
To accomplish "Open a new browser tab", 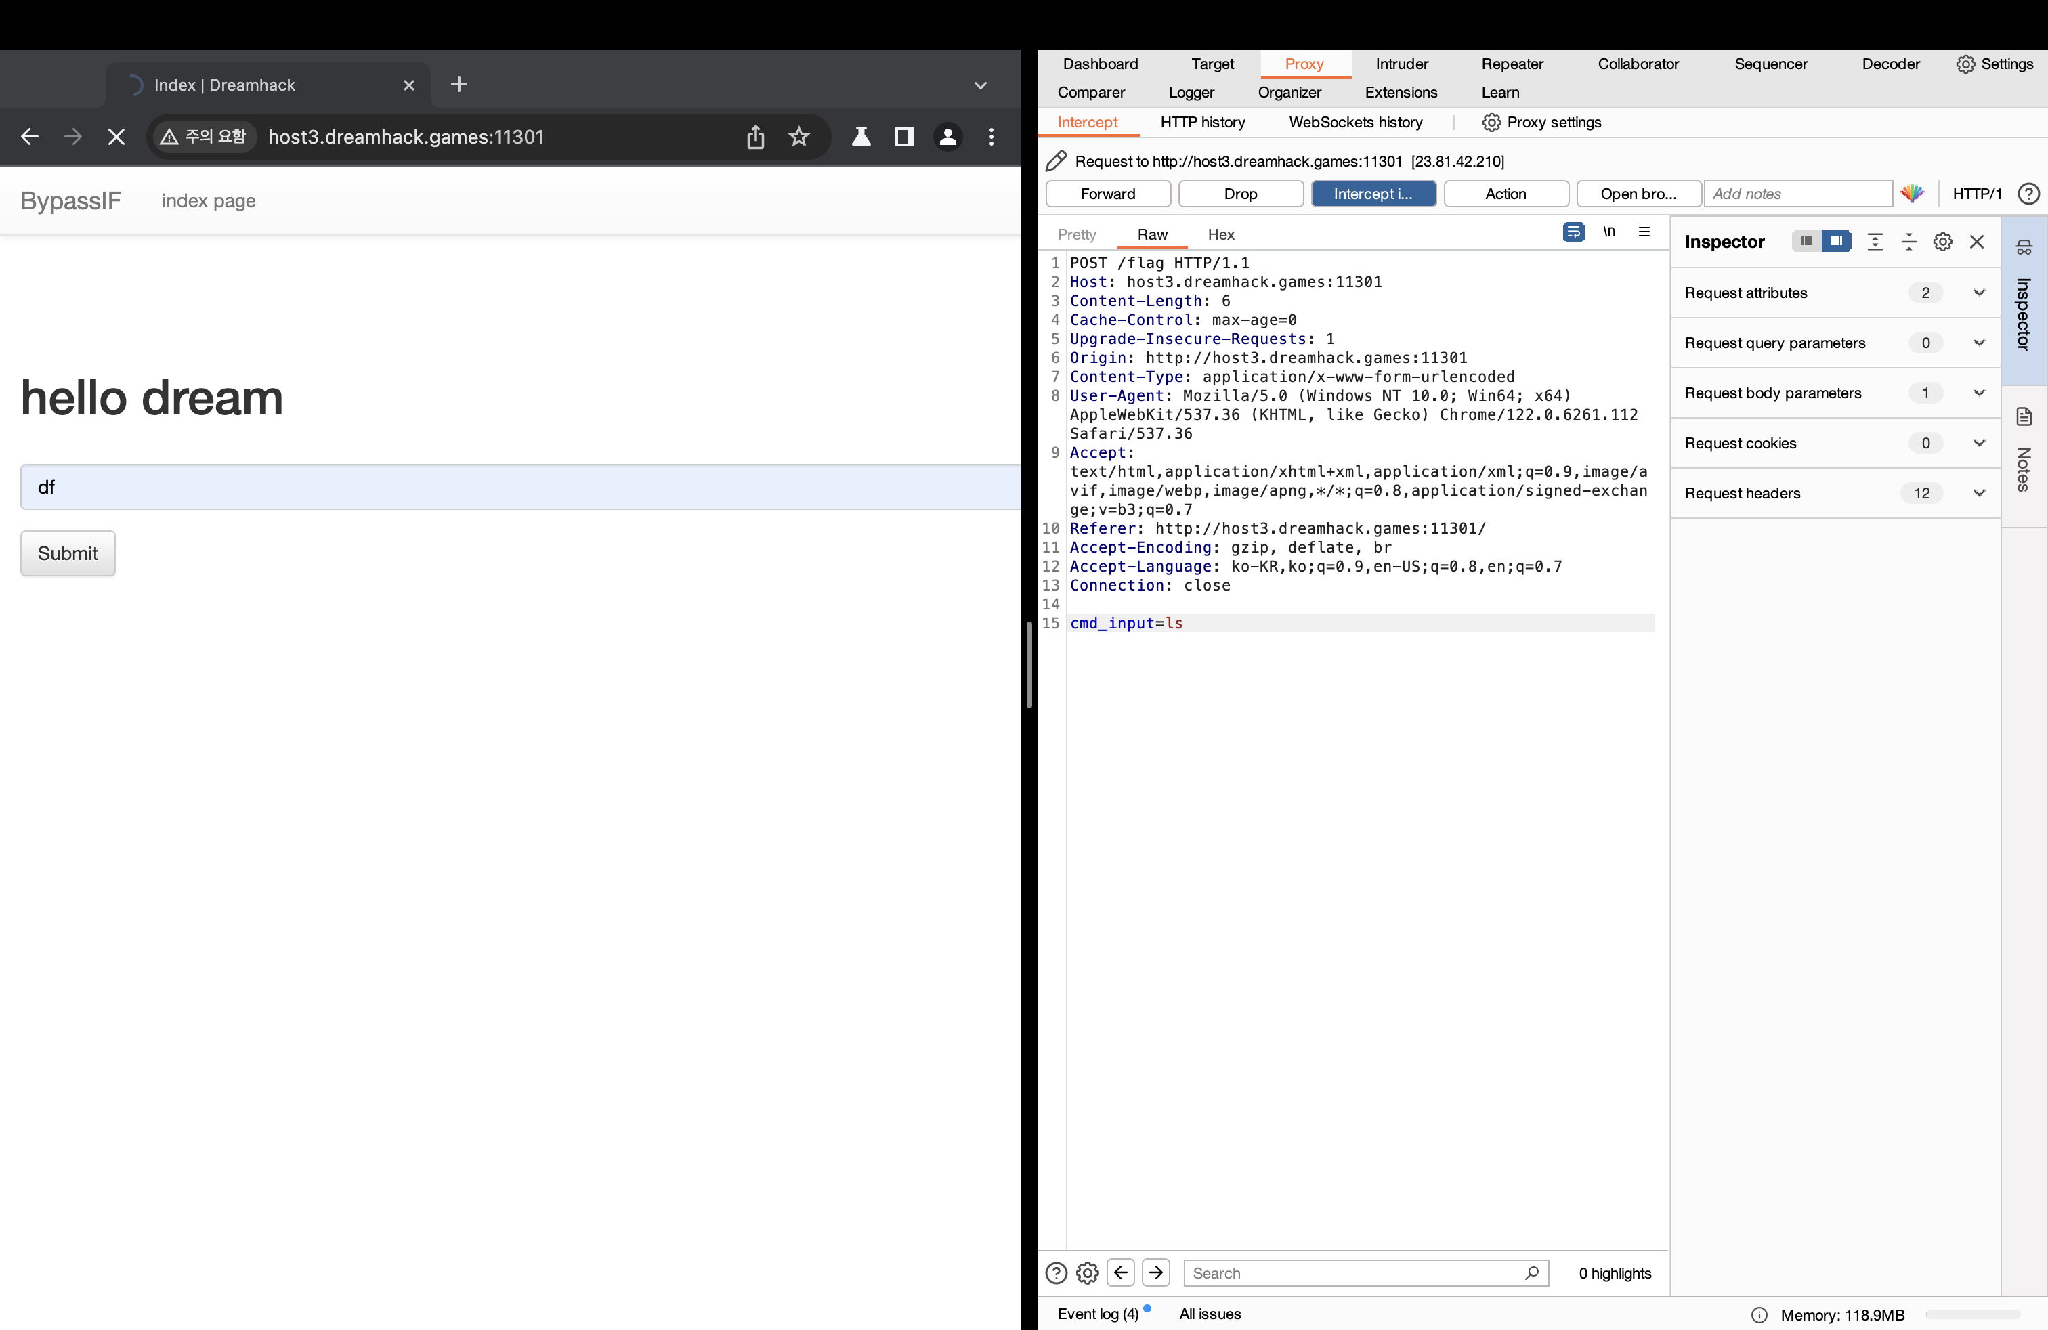I will [458, 84].
